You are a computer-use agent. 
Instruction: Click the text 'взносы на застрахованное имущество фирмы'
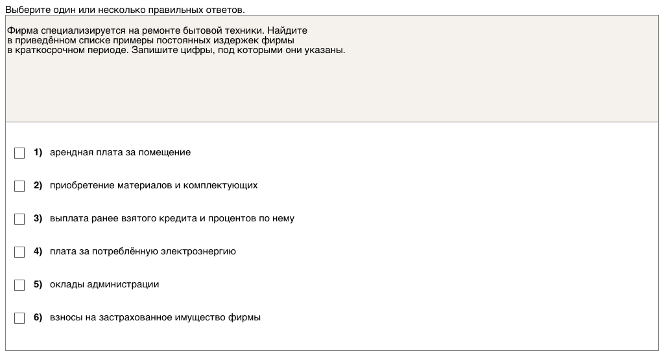[155, 317]
